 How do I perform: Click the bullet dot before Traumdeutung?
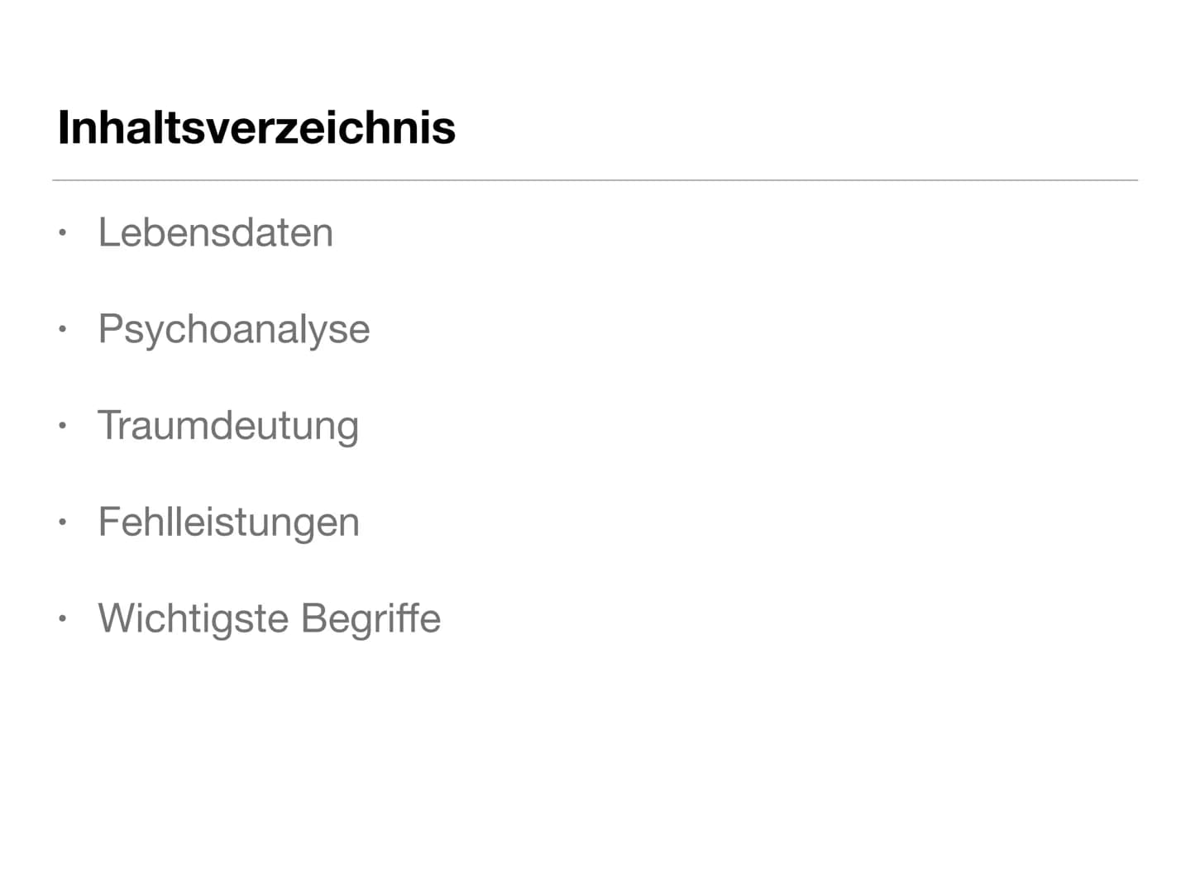click(62, 427)
